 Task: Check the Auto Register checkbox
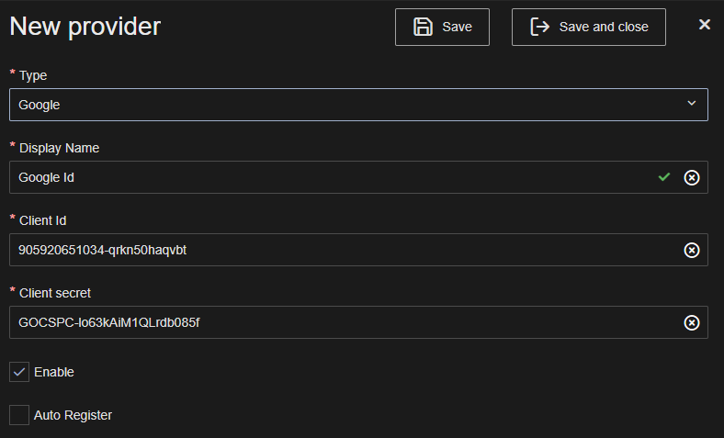pyautogui.click(x=19, y=415)
